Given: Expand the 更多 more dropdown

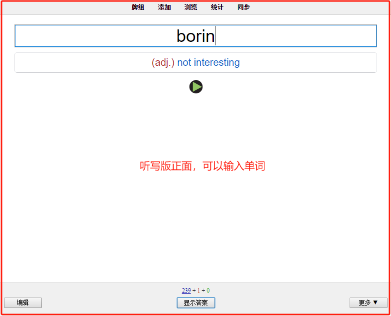Looking at the screenshot, I should pos(368,303).
